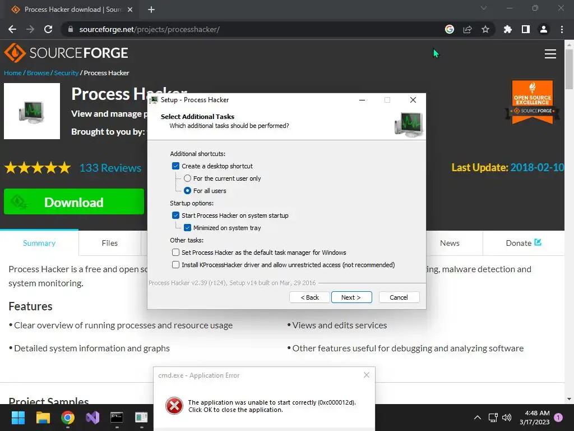Viewport: 574px width, 431px height.
Task: Click the share page icon
Action: [x=467, y=29]
